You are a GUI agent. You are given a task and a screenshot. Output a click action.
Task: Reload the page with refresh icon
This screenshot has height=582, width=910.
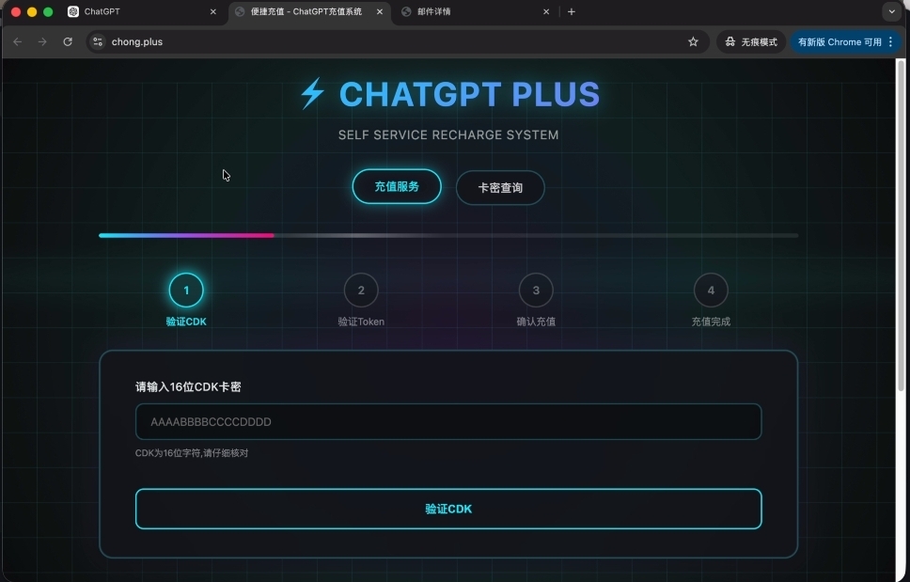pyautogui.click(x=68, y=41)
